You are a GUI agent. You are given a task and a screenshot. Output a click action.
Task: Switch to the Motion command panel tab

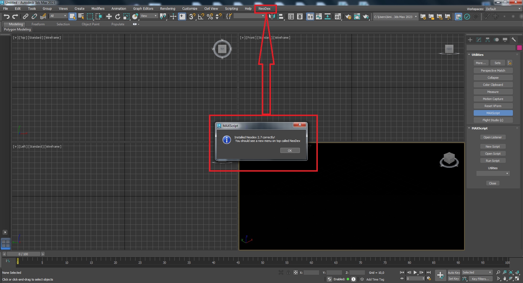(x=496, y=40)
